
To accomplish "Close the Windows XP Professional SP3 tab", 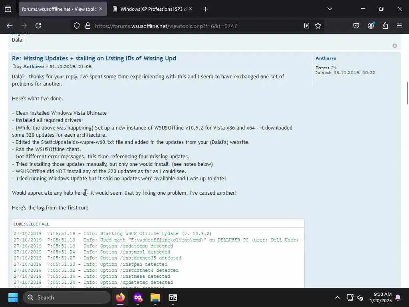I will tap(191, 9).
